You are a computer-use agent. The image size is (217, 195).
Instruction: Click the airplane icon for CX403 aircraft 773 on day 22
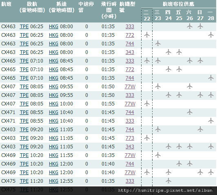(147, 138)
